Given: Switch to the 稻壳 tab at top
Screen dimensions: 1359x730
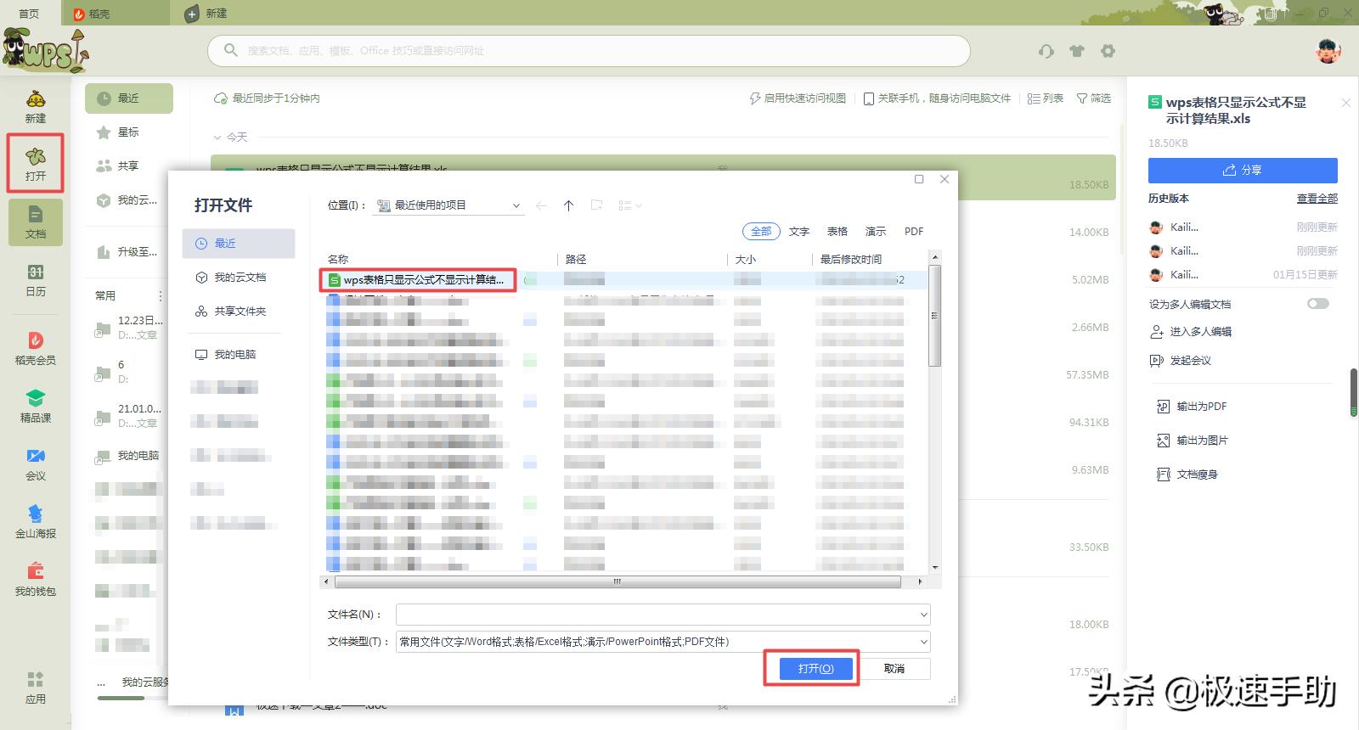Looking at the screenshot, I should (116, 13).
